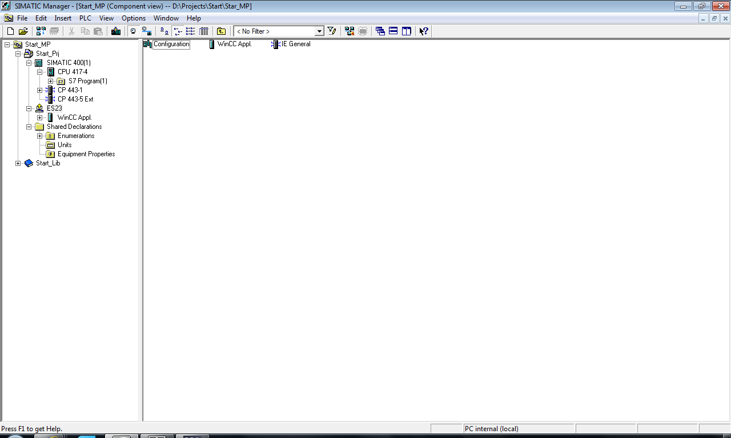Select the Enumerations tree item
The width and height of the screenshot is (731, 438).
point(76,136)
